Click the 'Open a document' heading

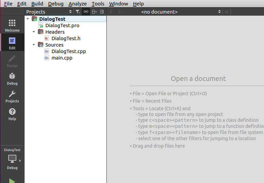click(x=198, y=79)
